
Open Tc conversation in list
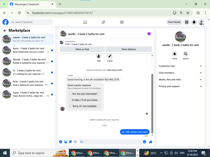tap(28, 72)
